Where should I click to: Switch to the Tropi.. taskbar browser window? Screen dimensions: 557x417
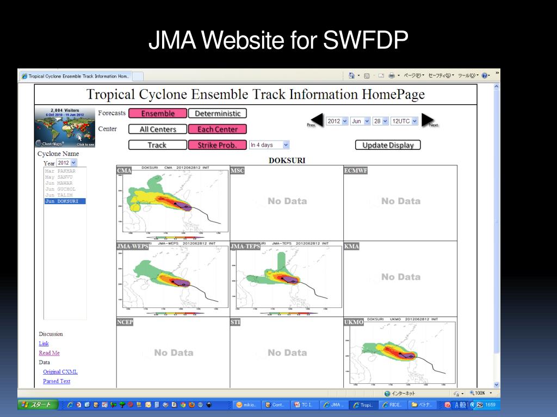click(x=363, y=405)
